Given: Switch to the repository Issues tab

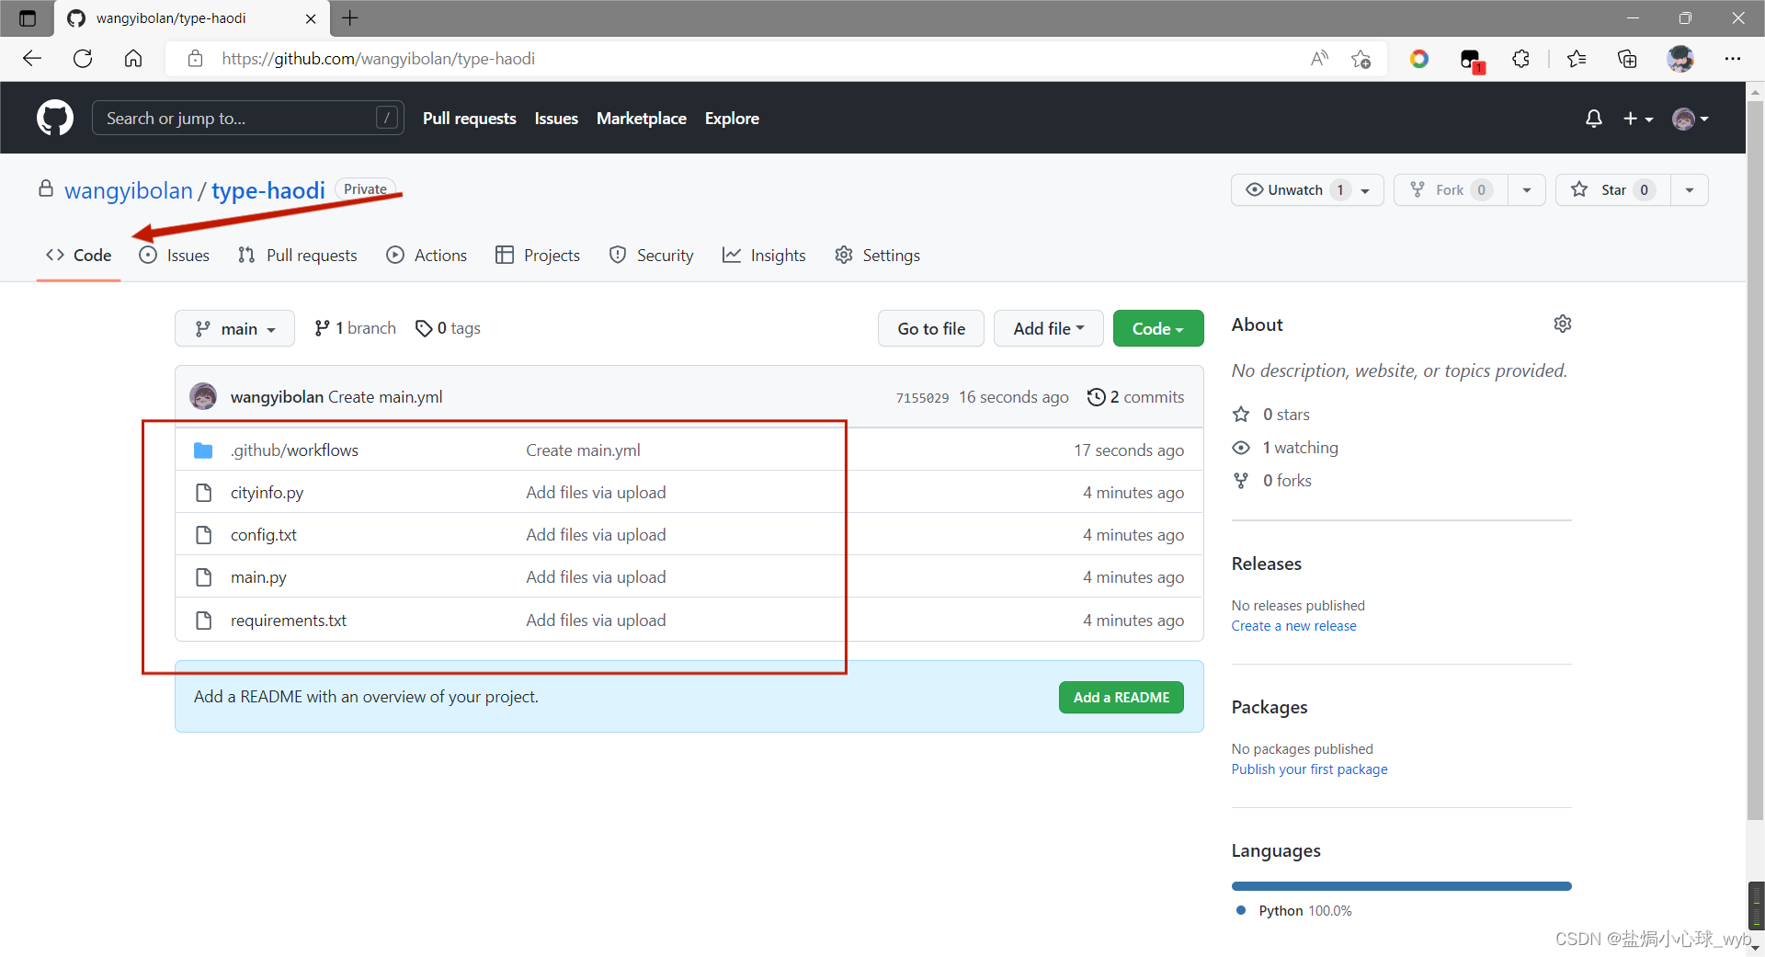Looking at the screenshot, I should click(174, 256).
